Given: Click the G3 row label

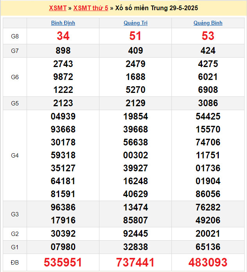Looking at the screenshot, I should (x=15, y=214).
